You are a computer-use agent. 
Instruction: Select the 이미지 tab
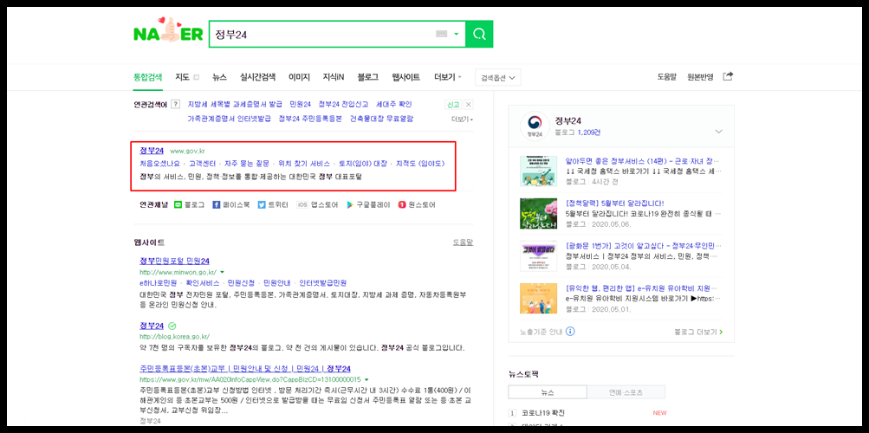click(299, 77)
